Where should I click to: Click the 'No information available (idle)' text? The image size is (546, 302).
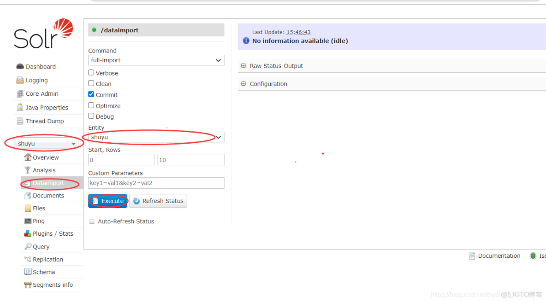coord(300,41)
